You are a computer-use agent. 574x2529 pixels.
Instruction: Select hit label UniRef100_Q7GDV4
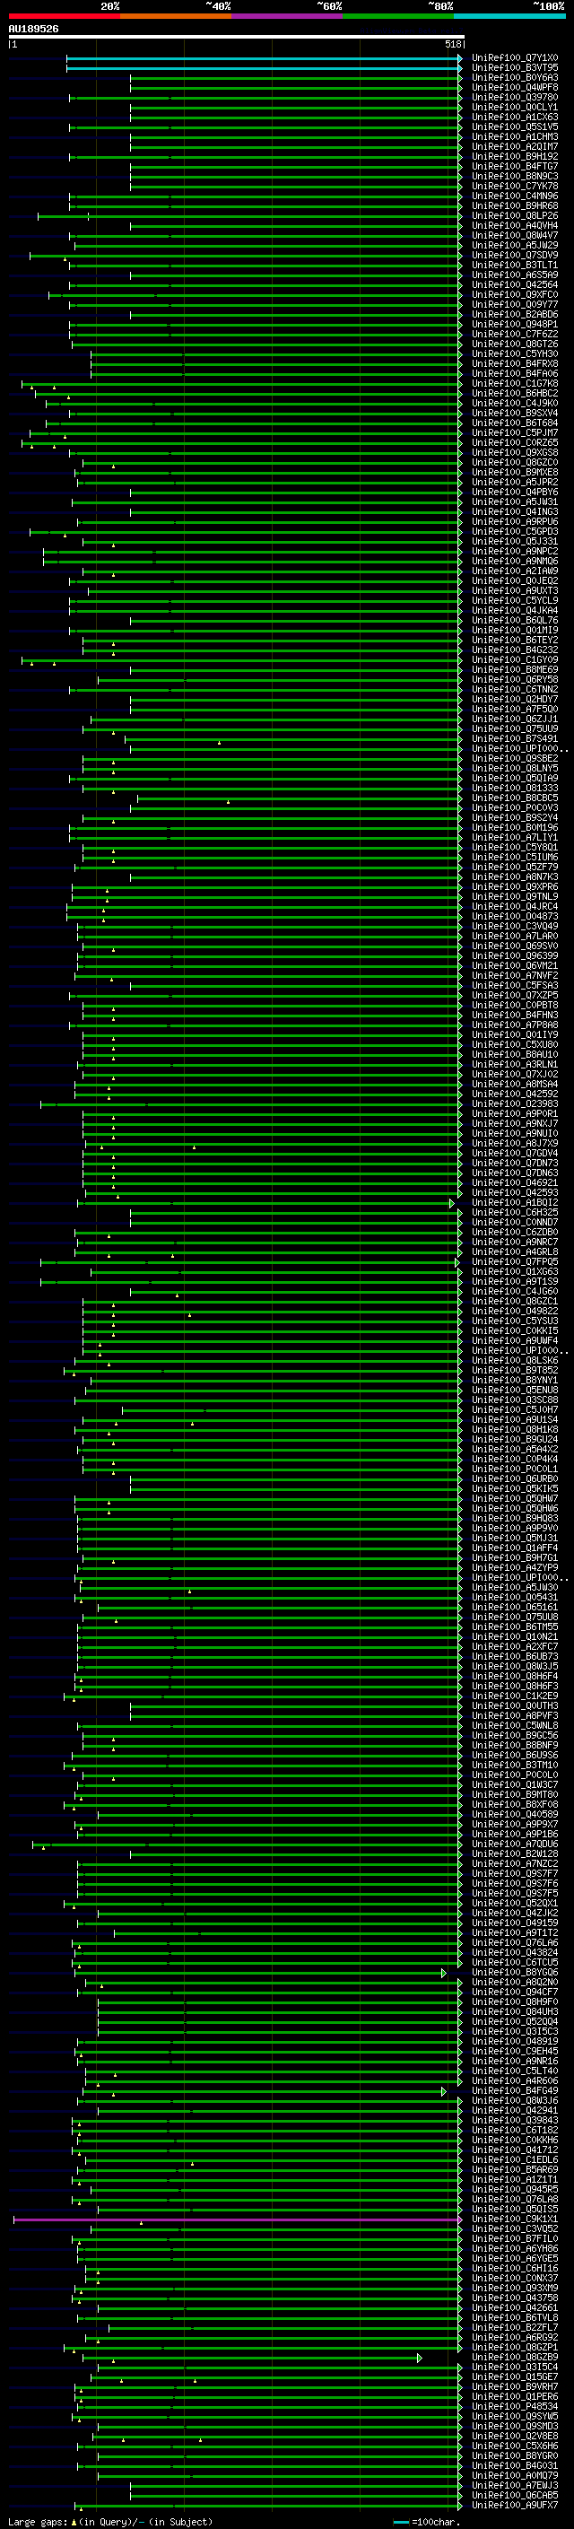515,1153
